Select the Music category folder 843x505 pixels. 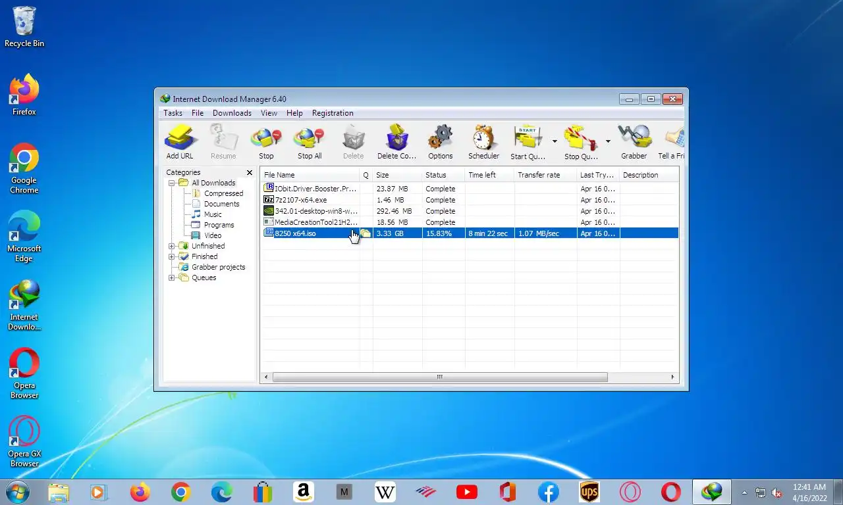tap(206, 214)
